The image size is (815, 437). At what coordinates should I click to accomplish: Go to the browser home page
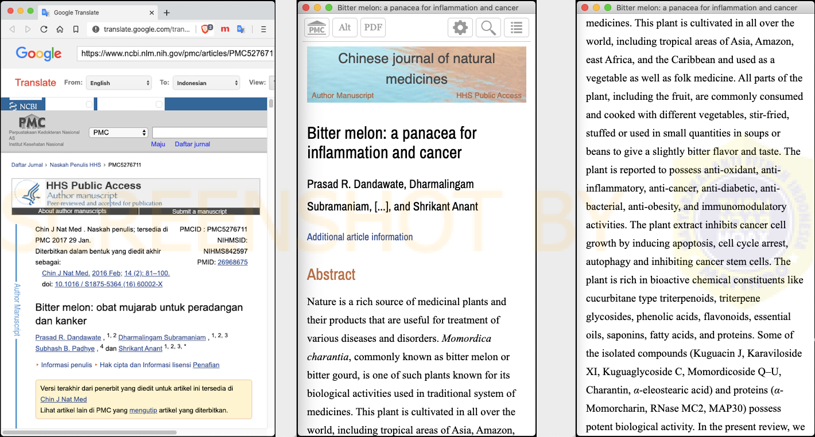60,29
